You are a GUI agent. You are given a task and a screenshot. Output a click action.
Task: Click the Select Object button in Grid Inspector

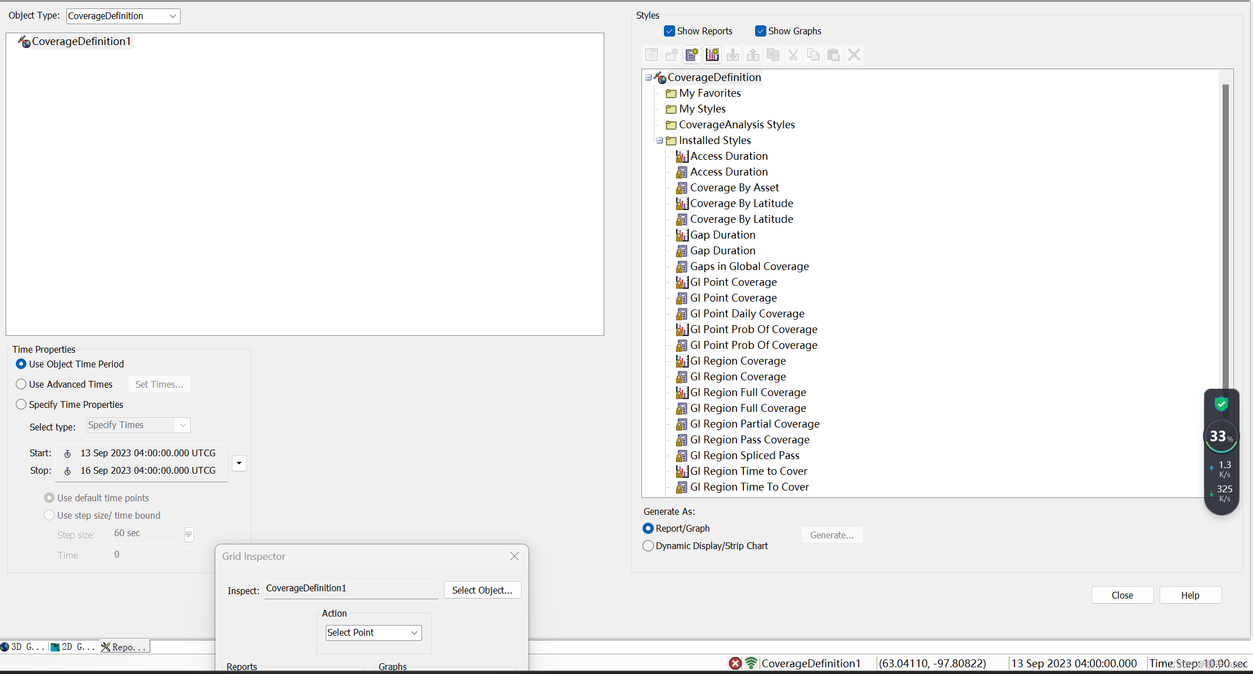pos(481,590)
